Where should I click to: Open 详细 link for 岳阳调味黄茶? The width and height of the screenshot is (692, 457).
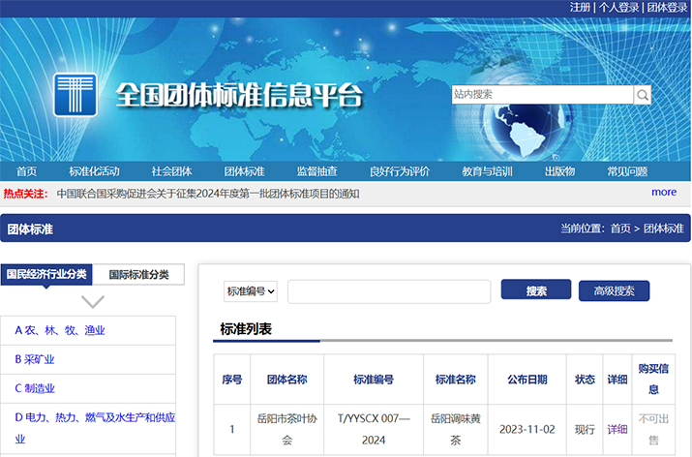(617, 429)
